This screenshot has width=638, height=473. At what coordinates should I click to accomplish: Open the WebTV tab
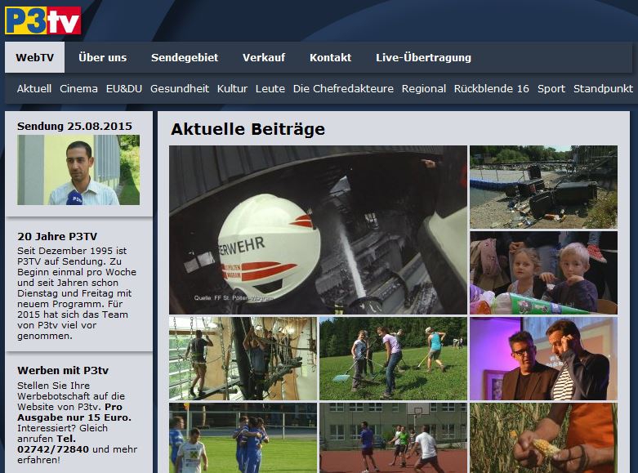coord(34,58)
